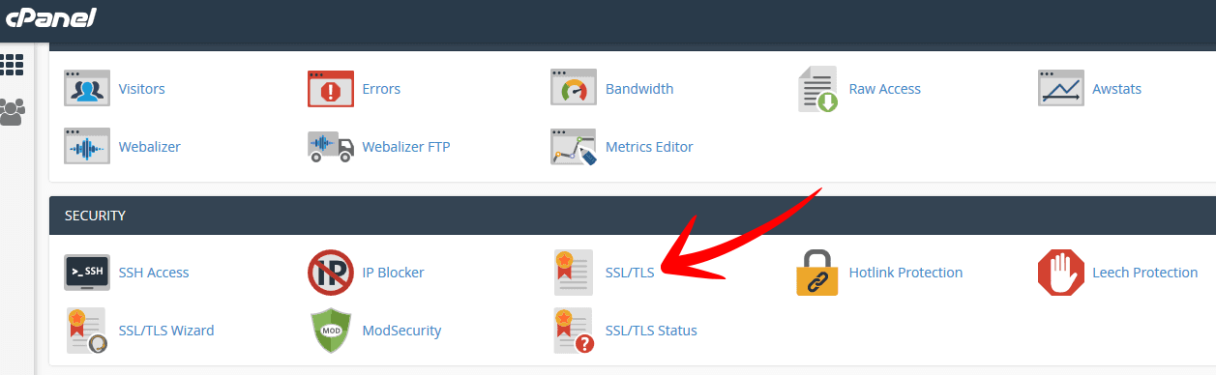Open the SSL/TLS Status link
This screenshot has height=375, width=1216.
coord(651,331)
